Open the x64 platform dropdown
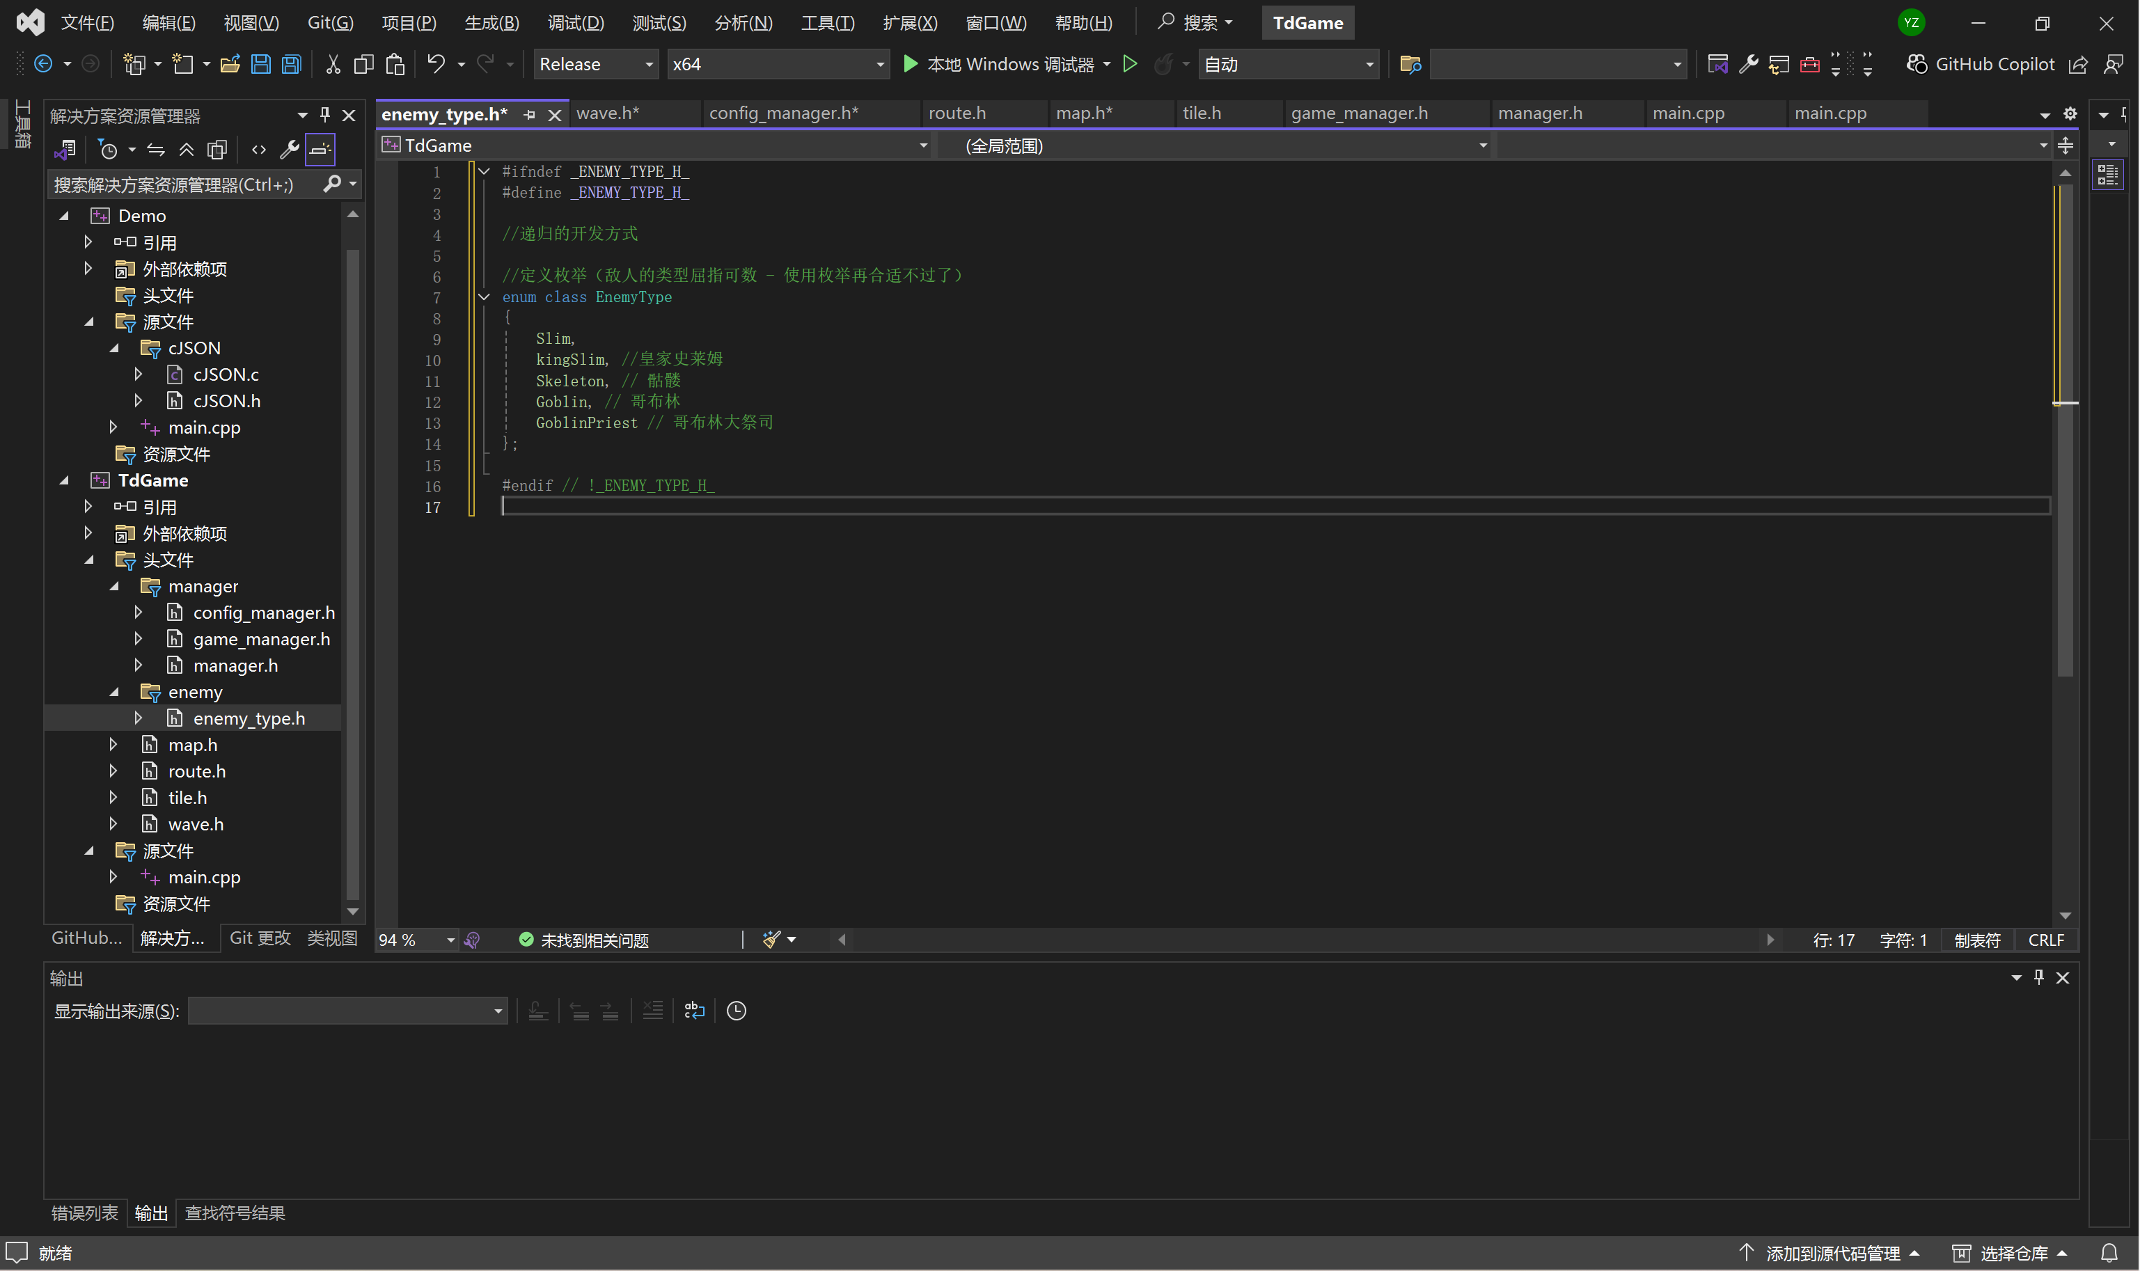2140x1271 pixels. tap(778, 64)
